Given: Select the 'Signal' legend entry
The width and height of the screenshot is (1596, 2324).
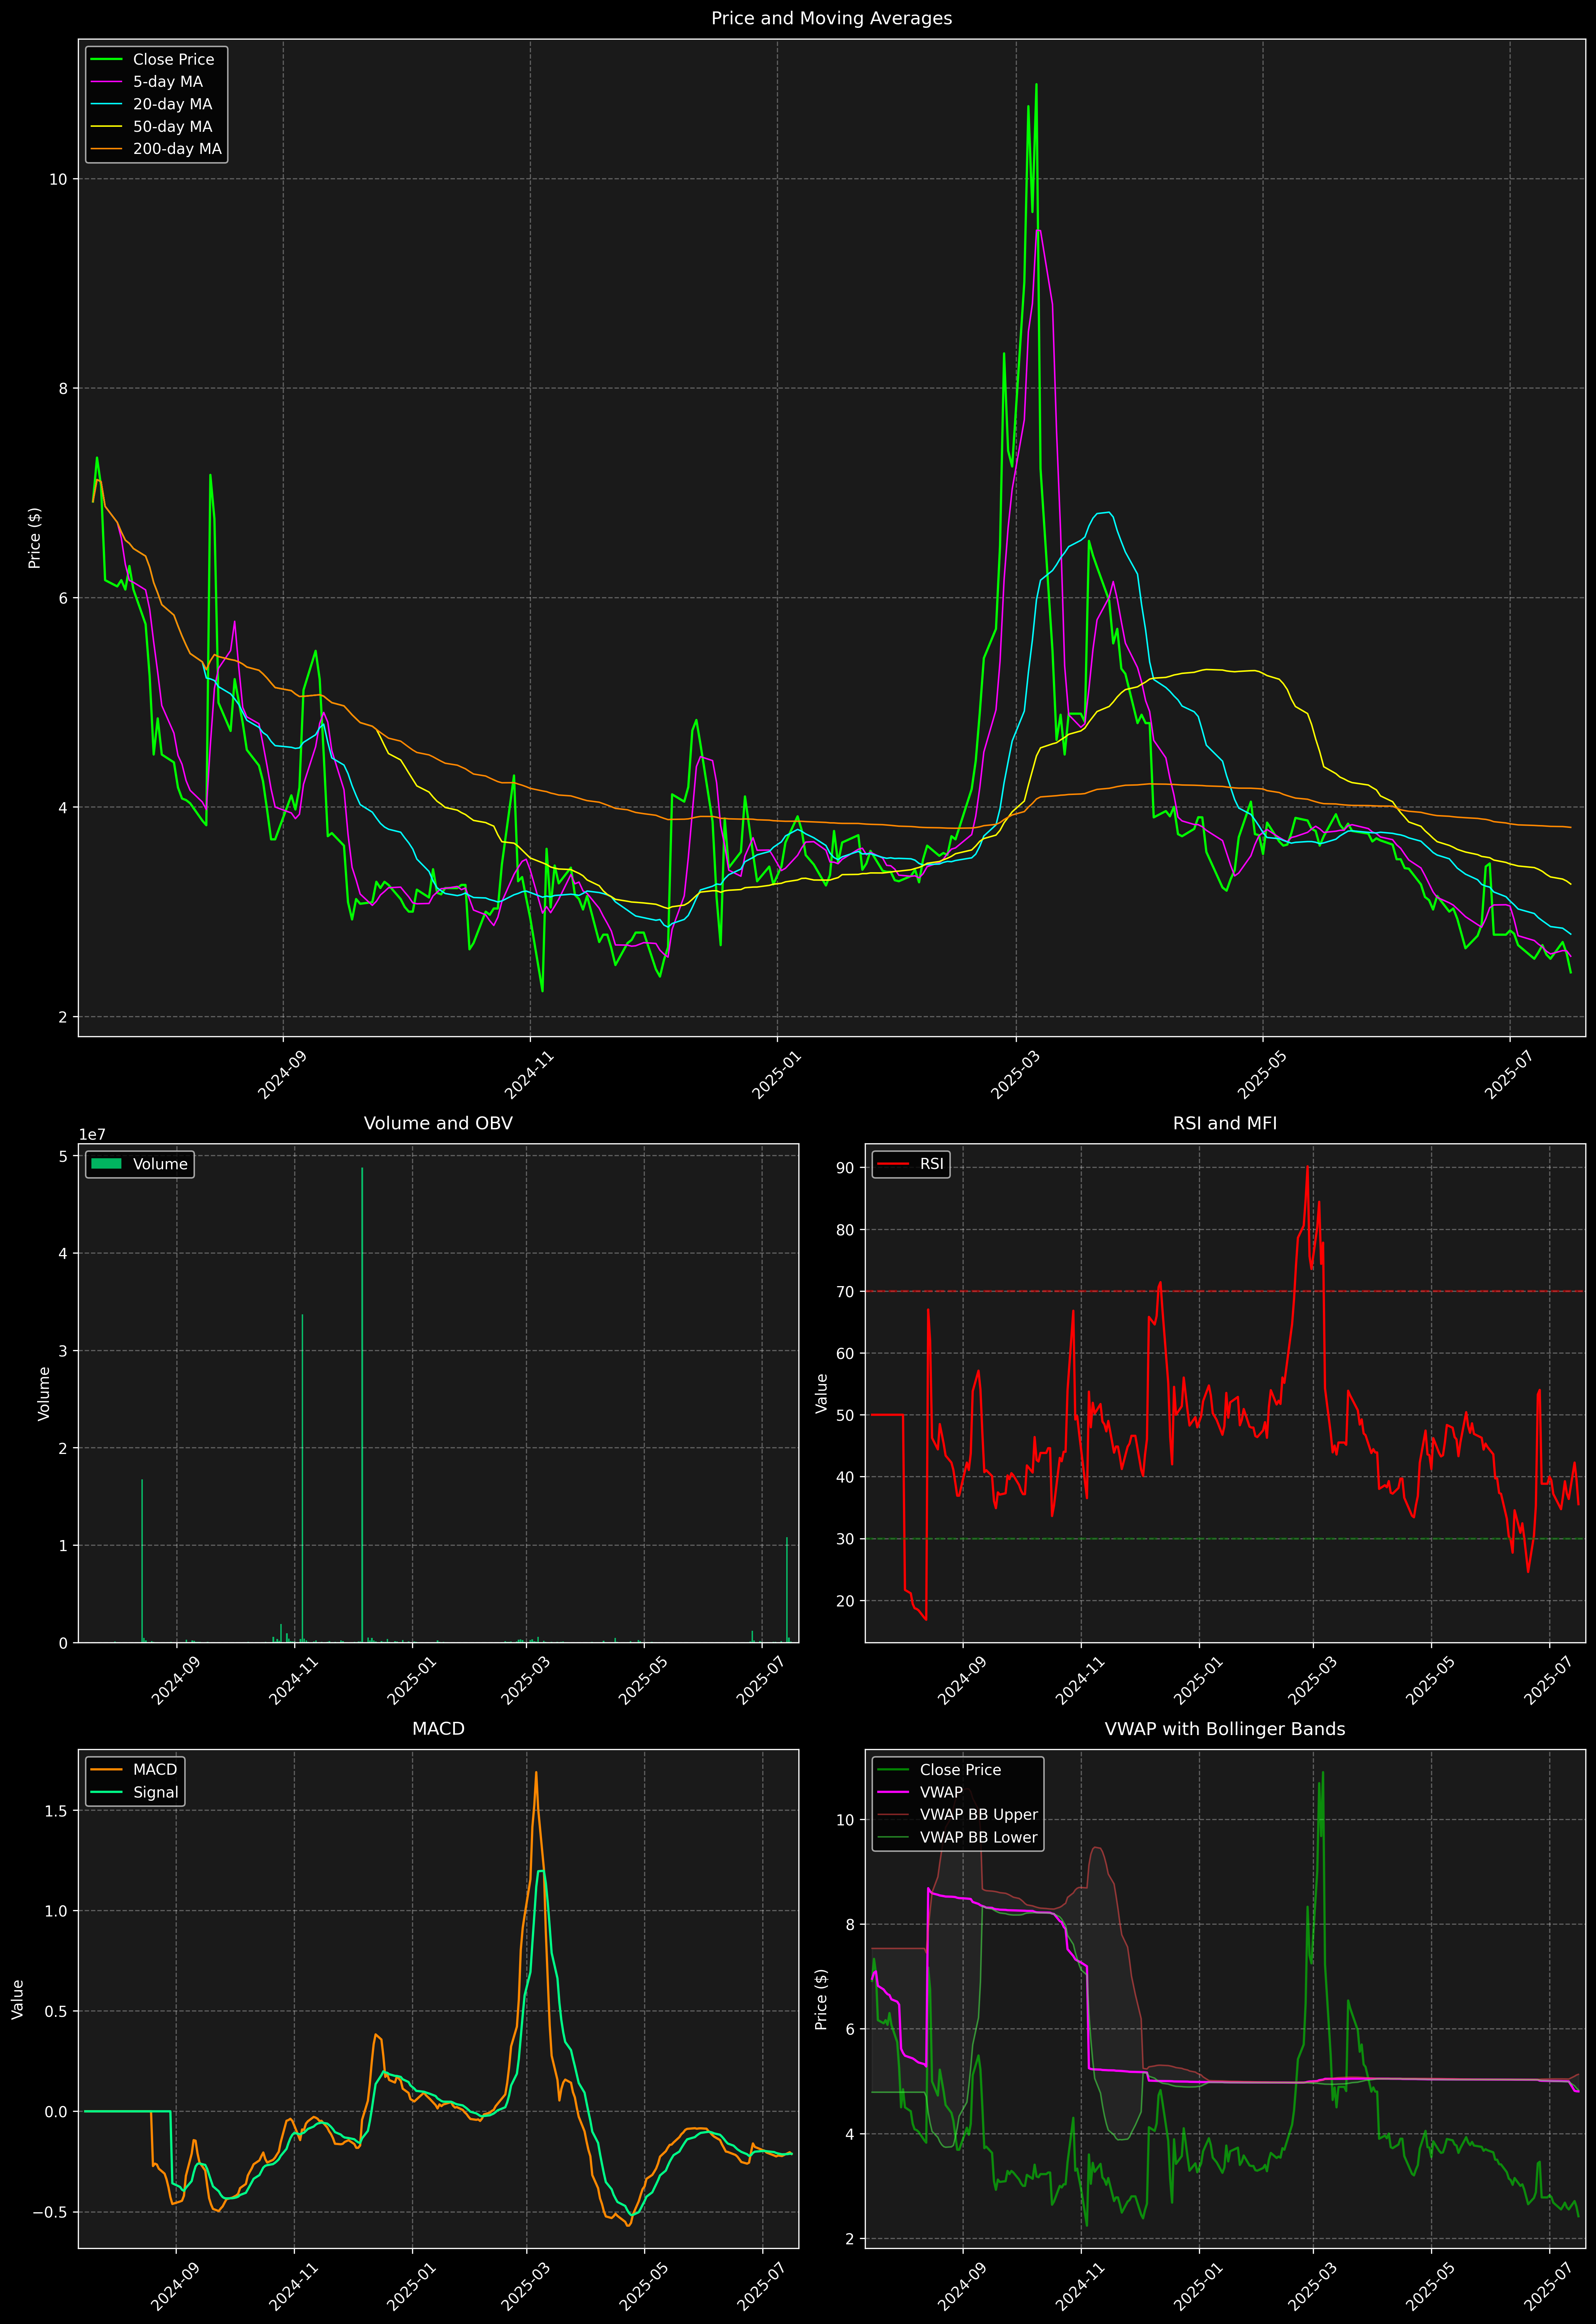Looking at the screenshot, I should tap(135, 1792).
